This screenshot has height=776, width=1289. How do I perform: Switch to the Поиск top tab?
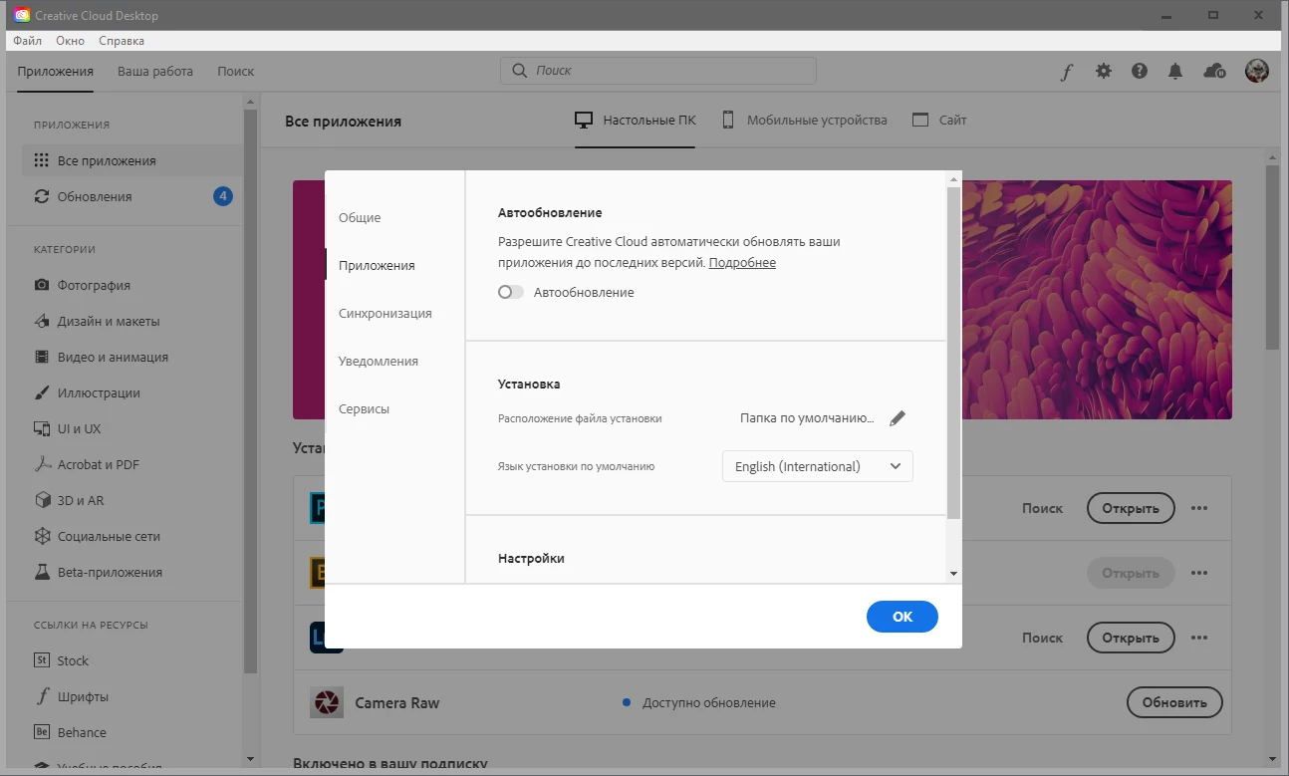point(236,71)
